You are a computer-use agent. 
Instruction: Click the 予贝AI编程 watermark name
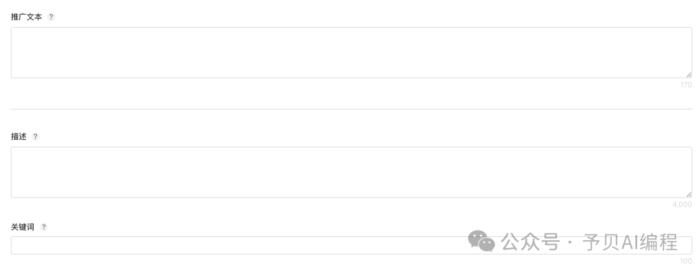pyautogui.click(x=630, y=242)
